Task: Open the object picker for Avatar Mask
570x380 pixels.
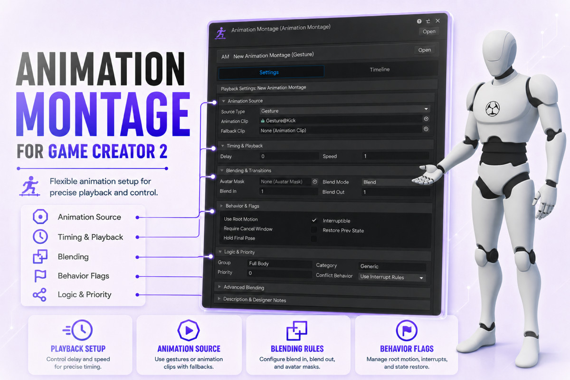Action: click(314, 181)
